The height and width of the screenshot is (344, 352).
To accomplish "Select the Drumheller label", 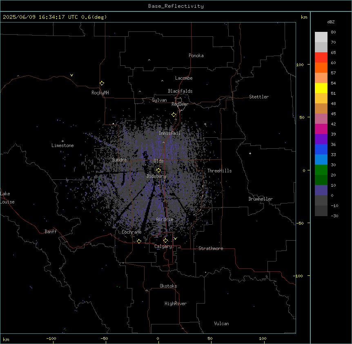I will tap(261, 199).
